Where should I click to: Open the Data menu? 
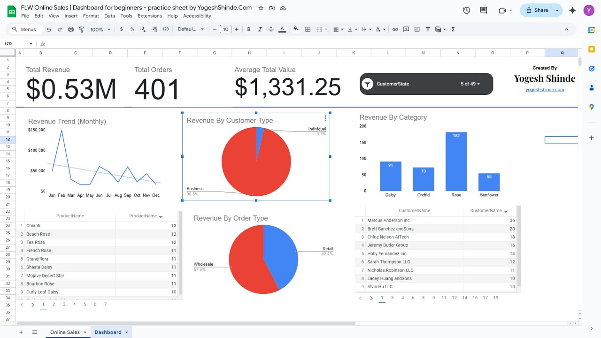click(x=109, y=16)
